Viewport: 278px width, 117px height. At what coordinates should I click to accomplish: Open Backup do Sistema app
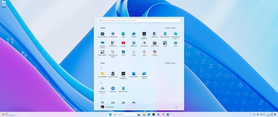(102, 90)
